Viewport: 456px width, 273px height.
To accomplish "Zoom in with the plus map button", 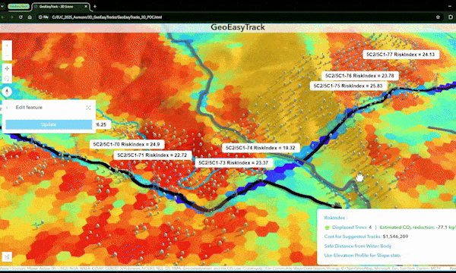I will 7,45.
